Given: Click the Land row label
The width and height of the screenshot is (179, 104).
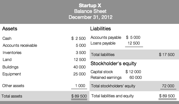Looking at the screenshot, I should (x=7, y=59).
